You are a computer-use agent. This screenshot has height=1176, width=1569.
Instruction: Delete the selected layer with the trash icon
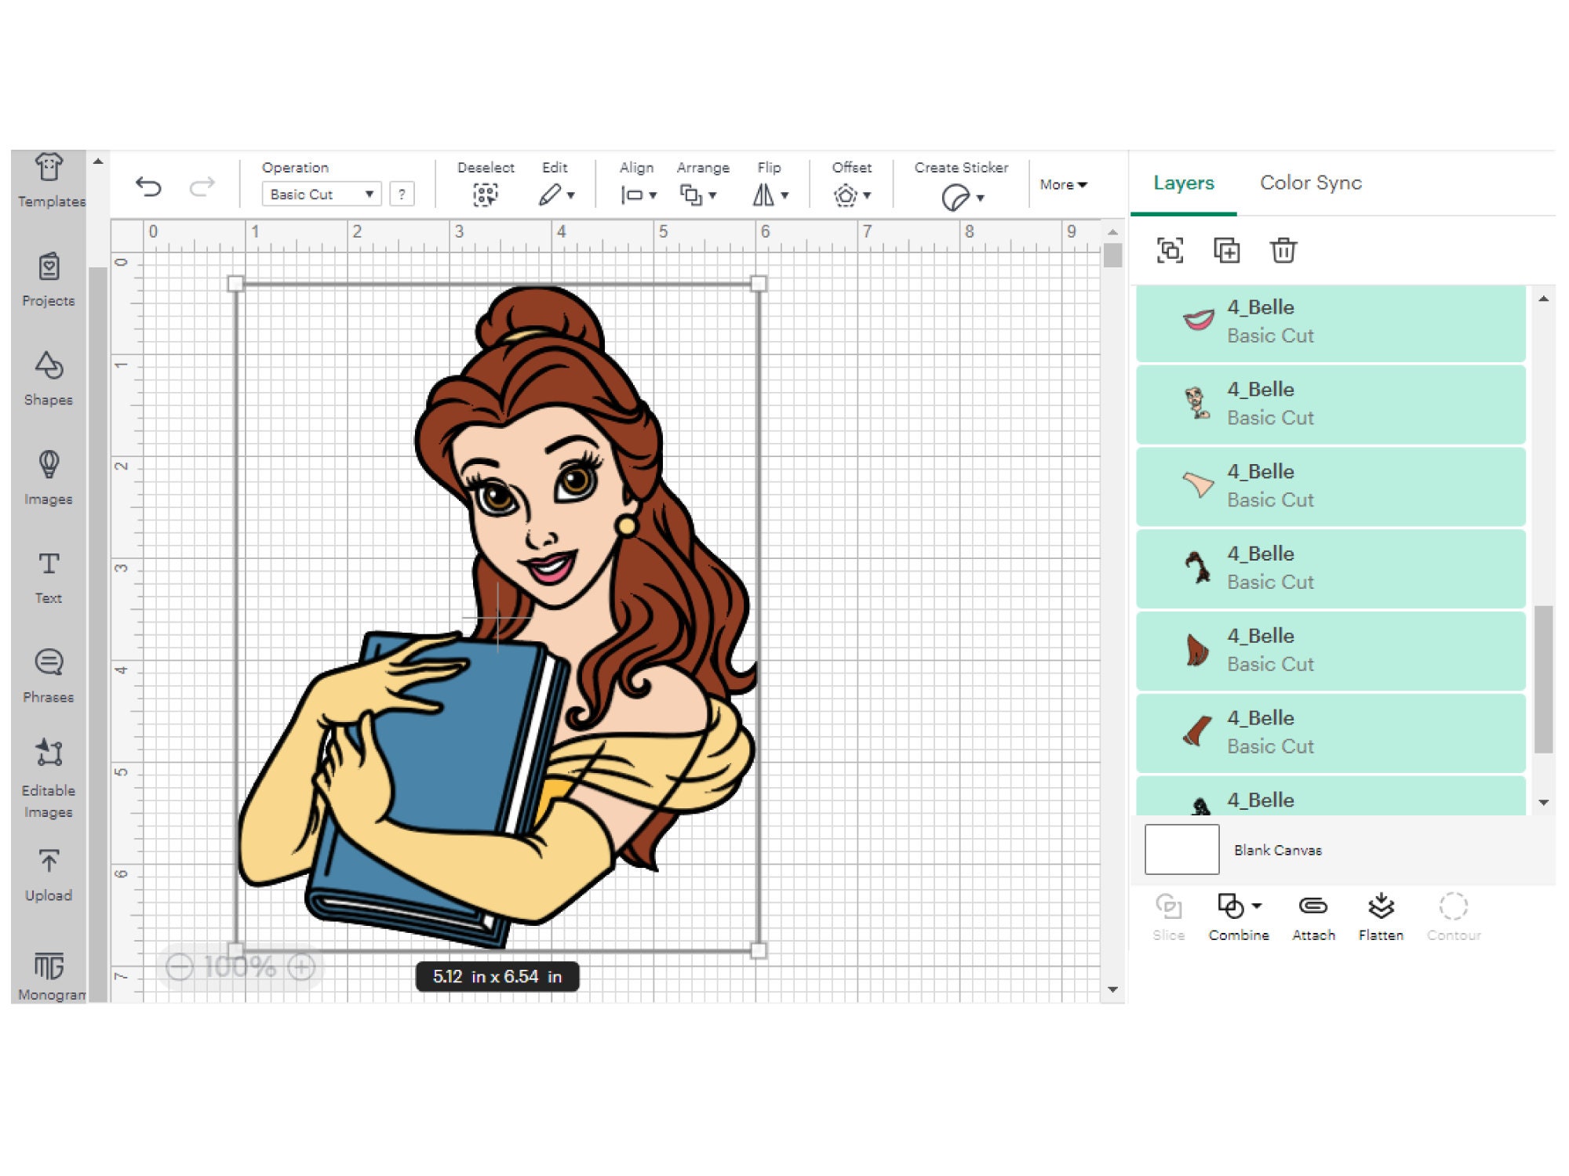click(1283, 251)
